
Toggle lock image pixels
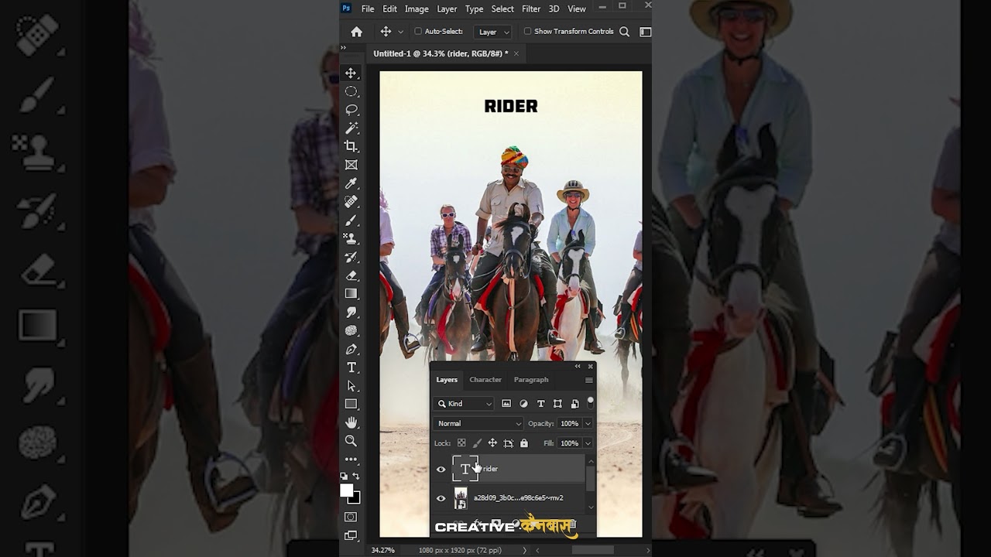tap(477, 443)
